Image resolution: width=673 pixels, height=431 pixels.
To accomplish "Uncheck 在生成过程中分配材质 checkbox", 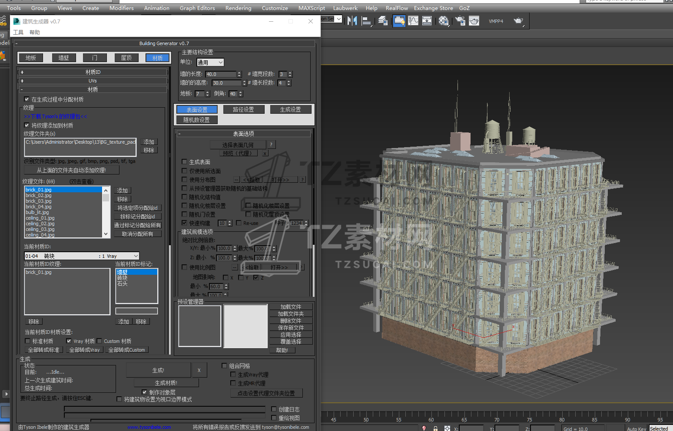I will click(27, 99).
